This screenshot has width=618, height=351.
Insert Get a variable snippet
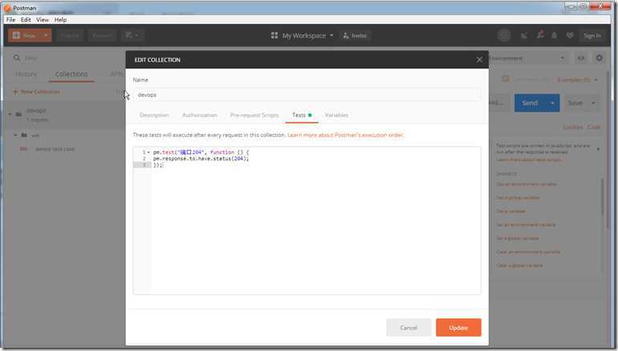pos(510,212)
